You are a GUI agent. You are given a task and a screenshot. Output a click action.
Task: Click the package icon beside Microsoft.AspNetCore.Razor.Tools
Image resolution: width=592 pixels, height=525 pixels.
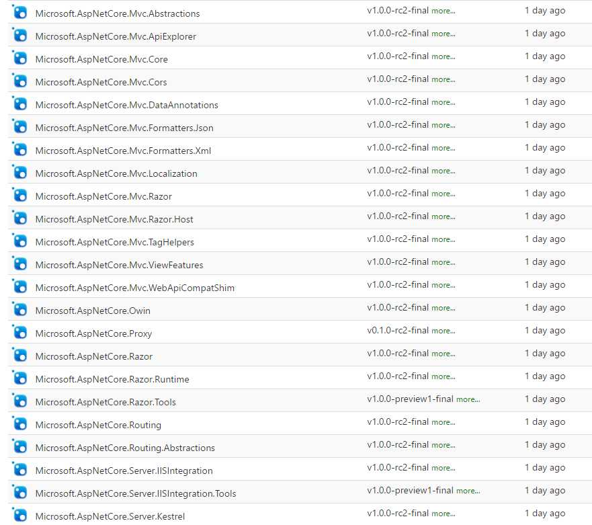pos(20,401)
